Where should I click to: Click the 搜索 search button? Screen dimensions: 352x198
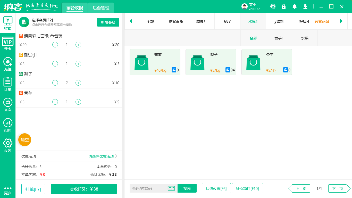pyautogui.click(x=187, y=188)
